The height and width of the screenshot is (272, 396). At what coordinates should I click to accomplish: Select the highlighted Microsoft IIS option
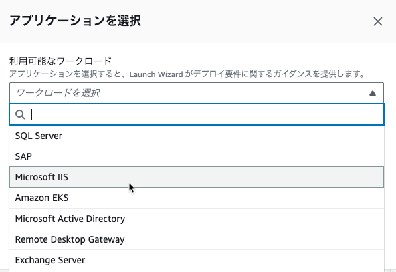[x=197, y=177]
